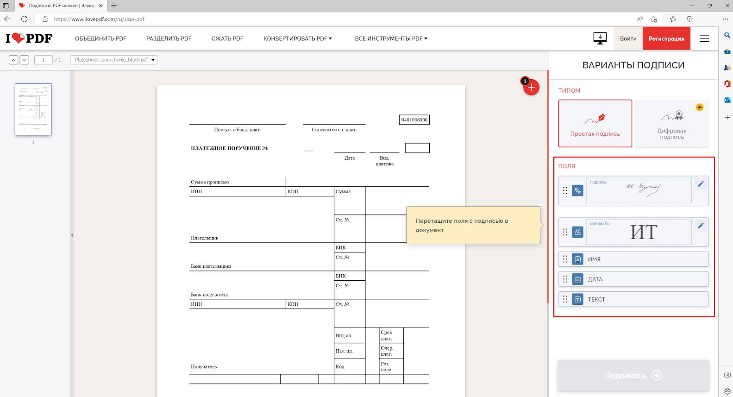733x397 pixels.
Task: Grab the drag handle of ТЕКСТ field
Action: tap(565, 299)
